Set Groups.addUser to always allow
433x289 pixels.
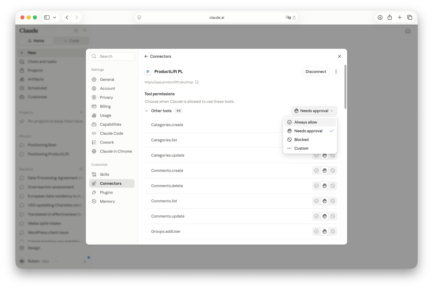[316, 231]
